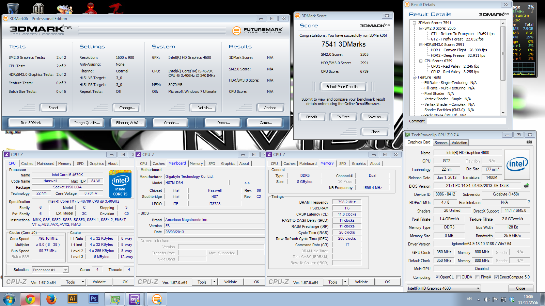This screenshot has height=306, width=545.
Task: Collapse the CPU Score tree node
Action: pos(421,61)
